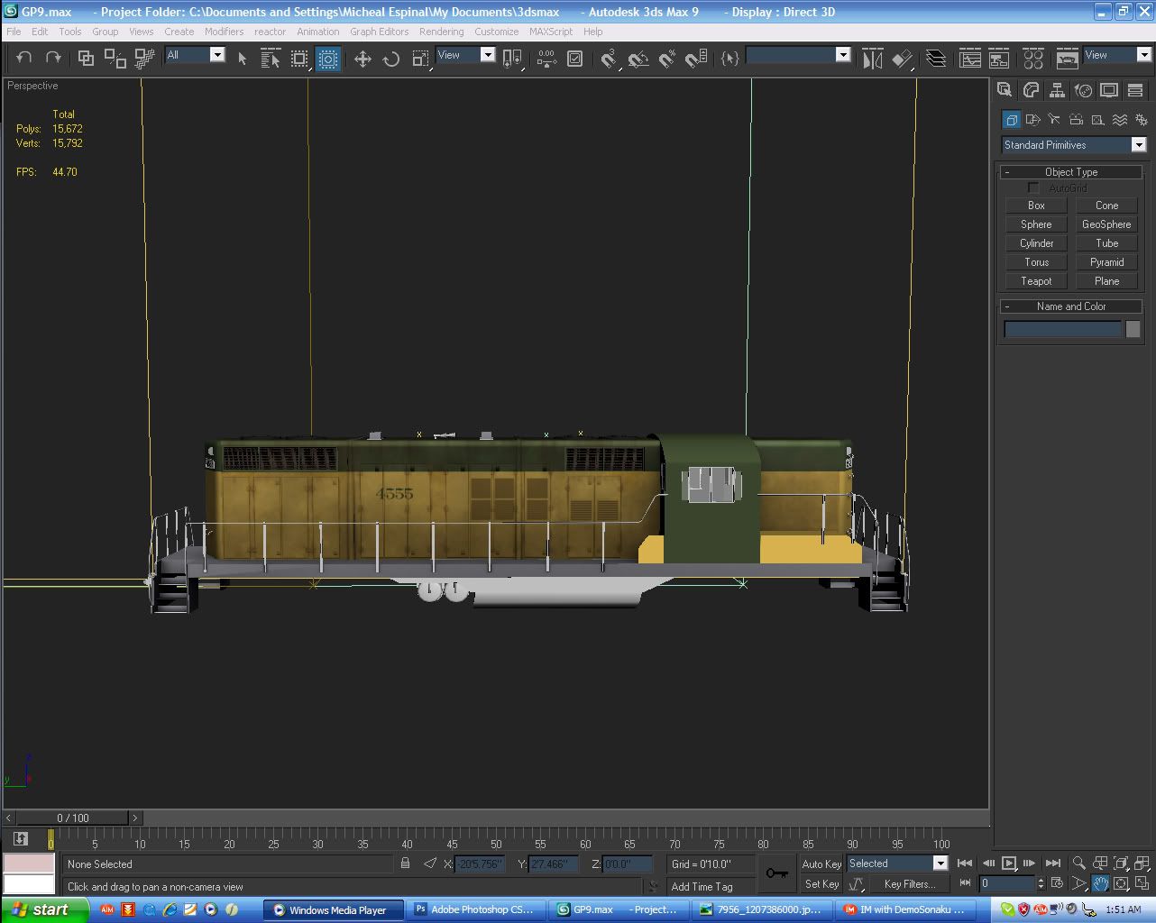
Task: Open Curve Editor icon
Action: click(x=970, y=58)
